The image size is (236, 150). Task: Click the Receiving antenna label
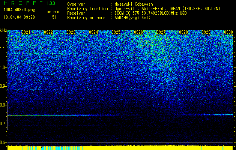pos(86,18)
